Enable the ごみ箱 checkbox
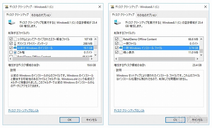This screenshot has height=128, width=212. click(11, 52)
